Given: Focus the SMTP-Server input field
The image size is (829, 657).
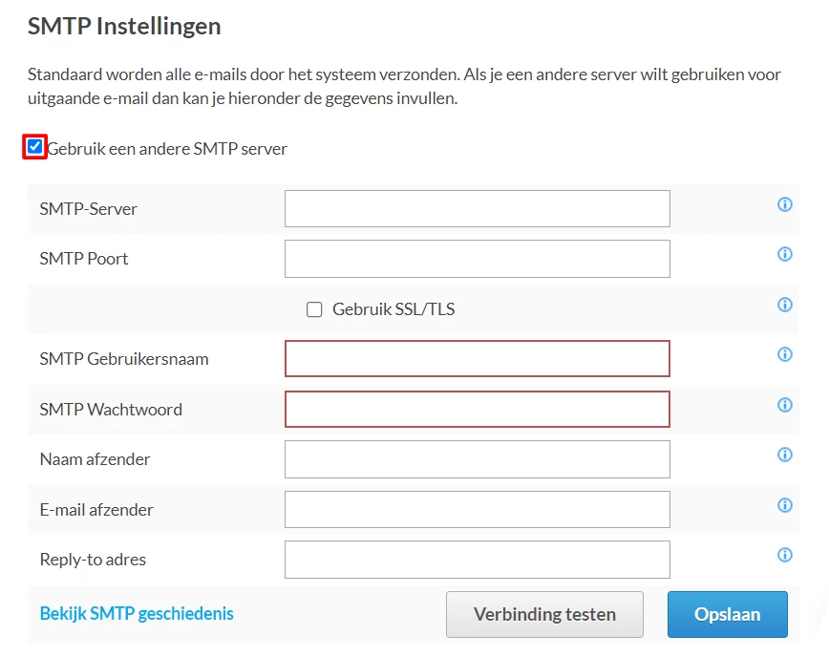Looking at the screenshot, I should point(477,209).
